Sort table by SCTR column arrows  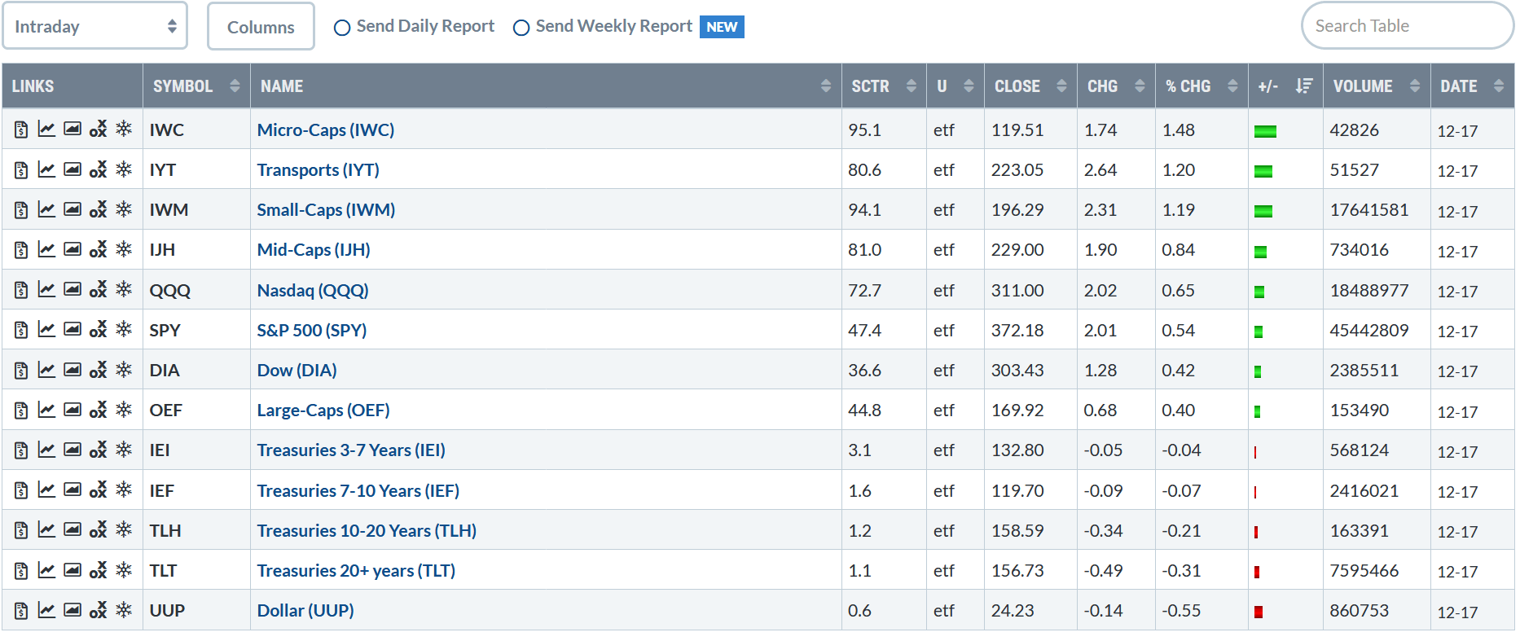(x=912, y=86)
